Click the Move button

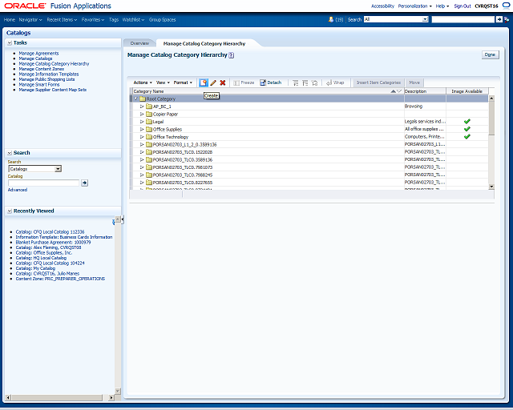pyautogui.click(x=414, y=82)
